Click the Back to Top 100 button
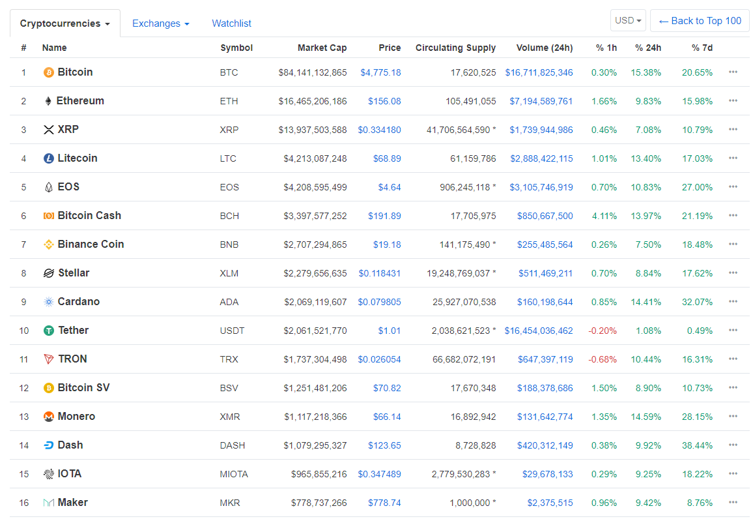Image resolution: width=753 pixels, height=519 pixels. point(700,21)
